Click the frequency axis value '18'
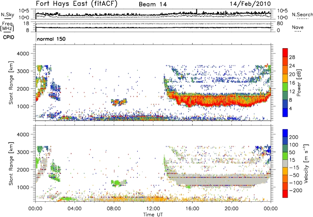This screenshot has width=313, height=217. (x=26, y=24)
